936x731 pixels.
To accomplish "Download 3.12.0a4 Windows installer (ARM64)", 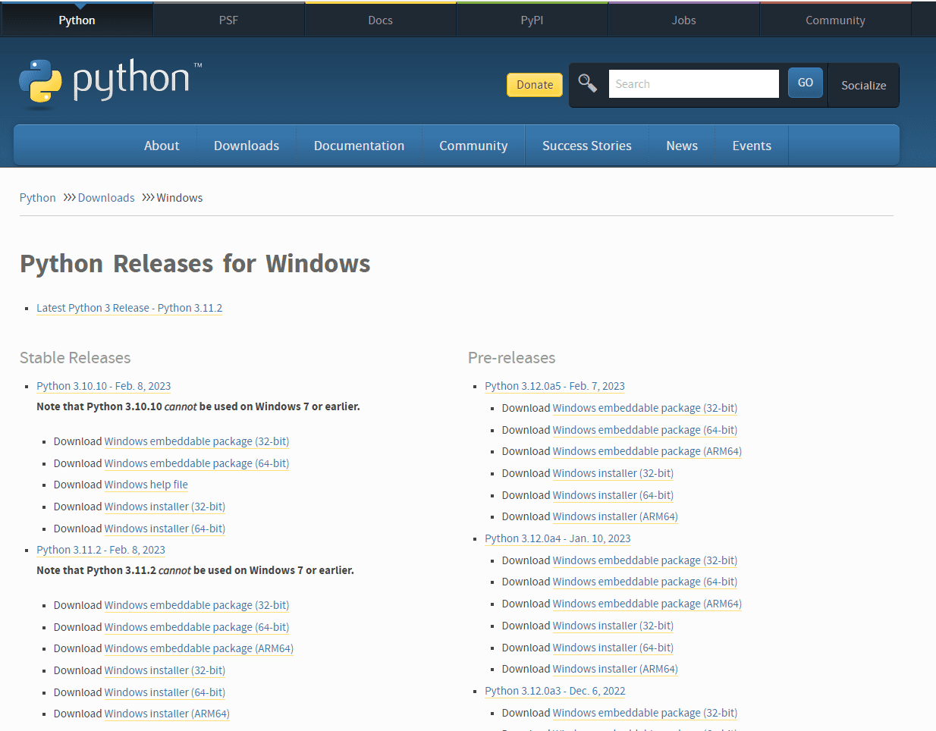I will point(615,669).
